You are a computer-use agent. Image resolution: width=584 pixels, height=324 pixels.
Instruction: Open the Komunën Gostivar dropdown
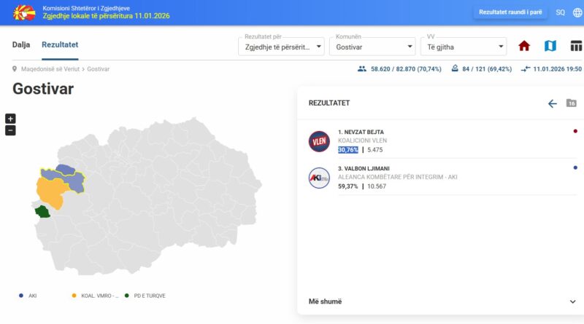[x=372, y=46]
